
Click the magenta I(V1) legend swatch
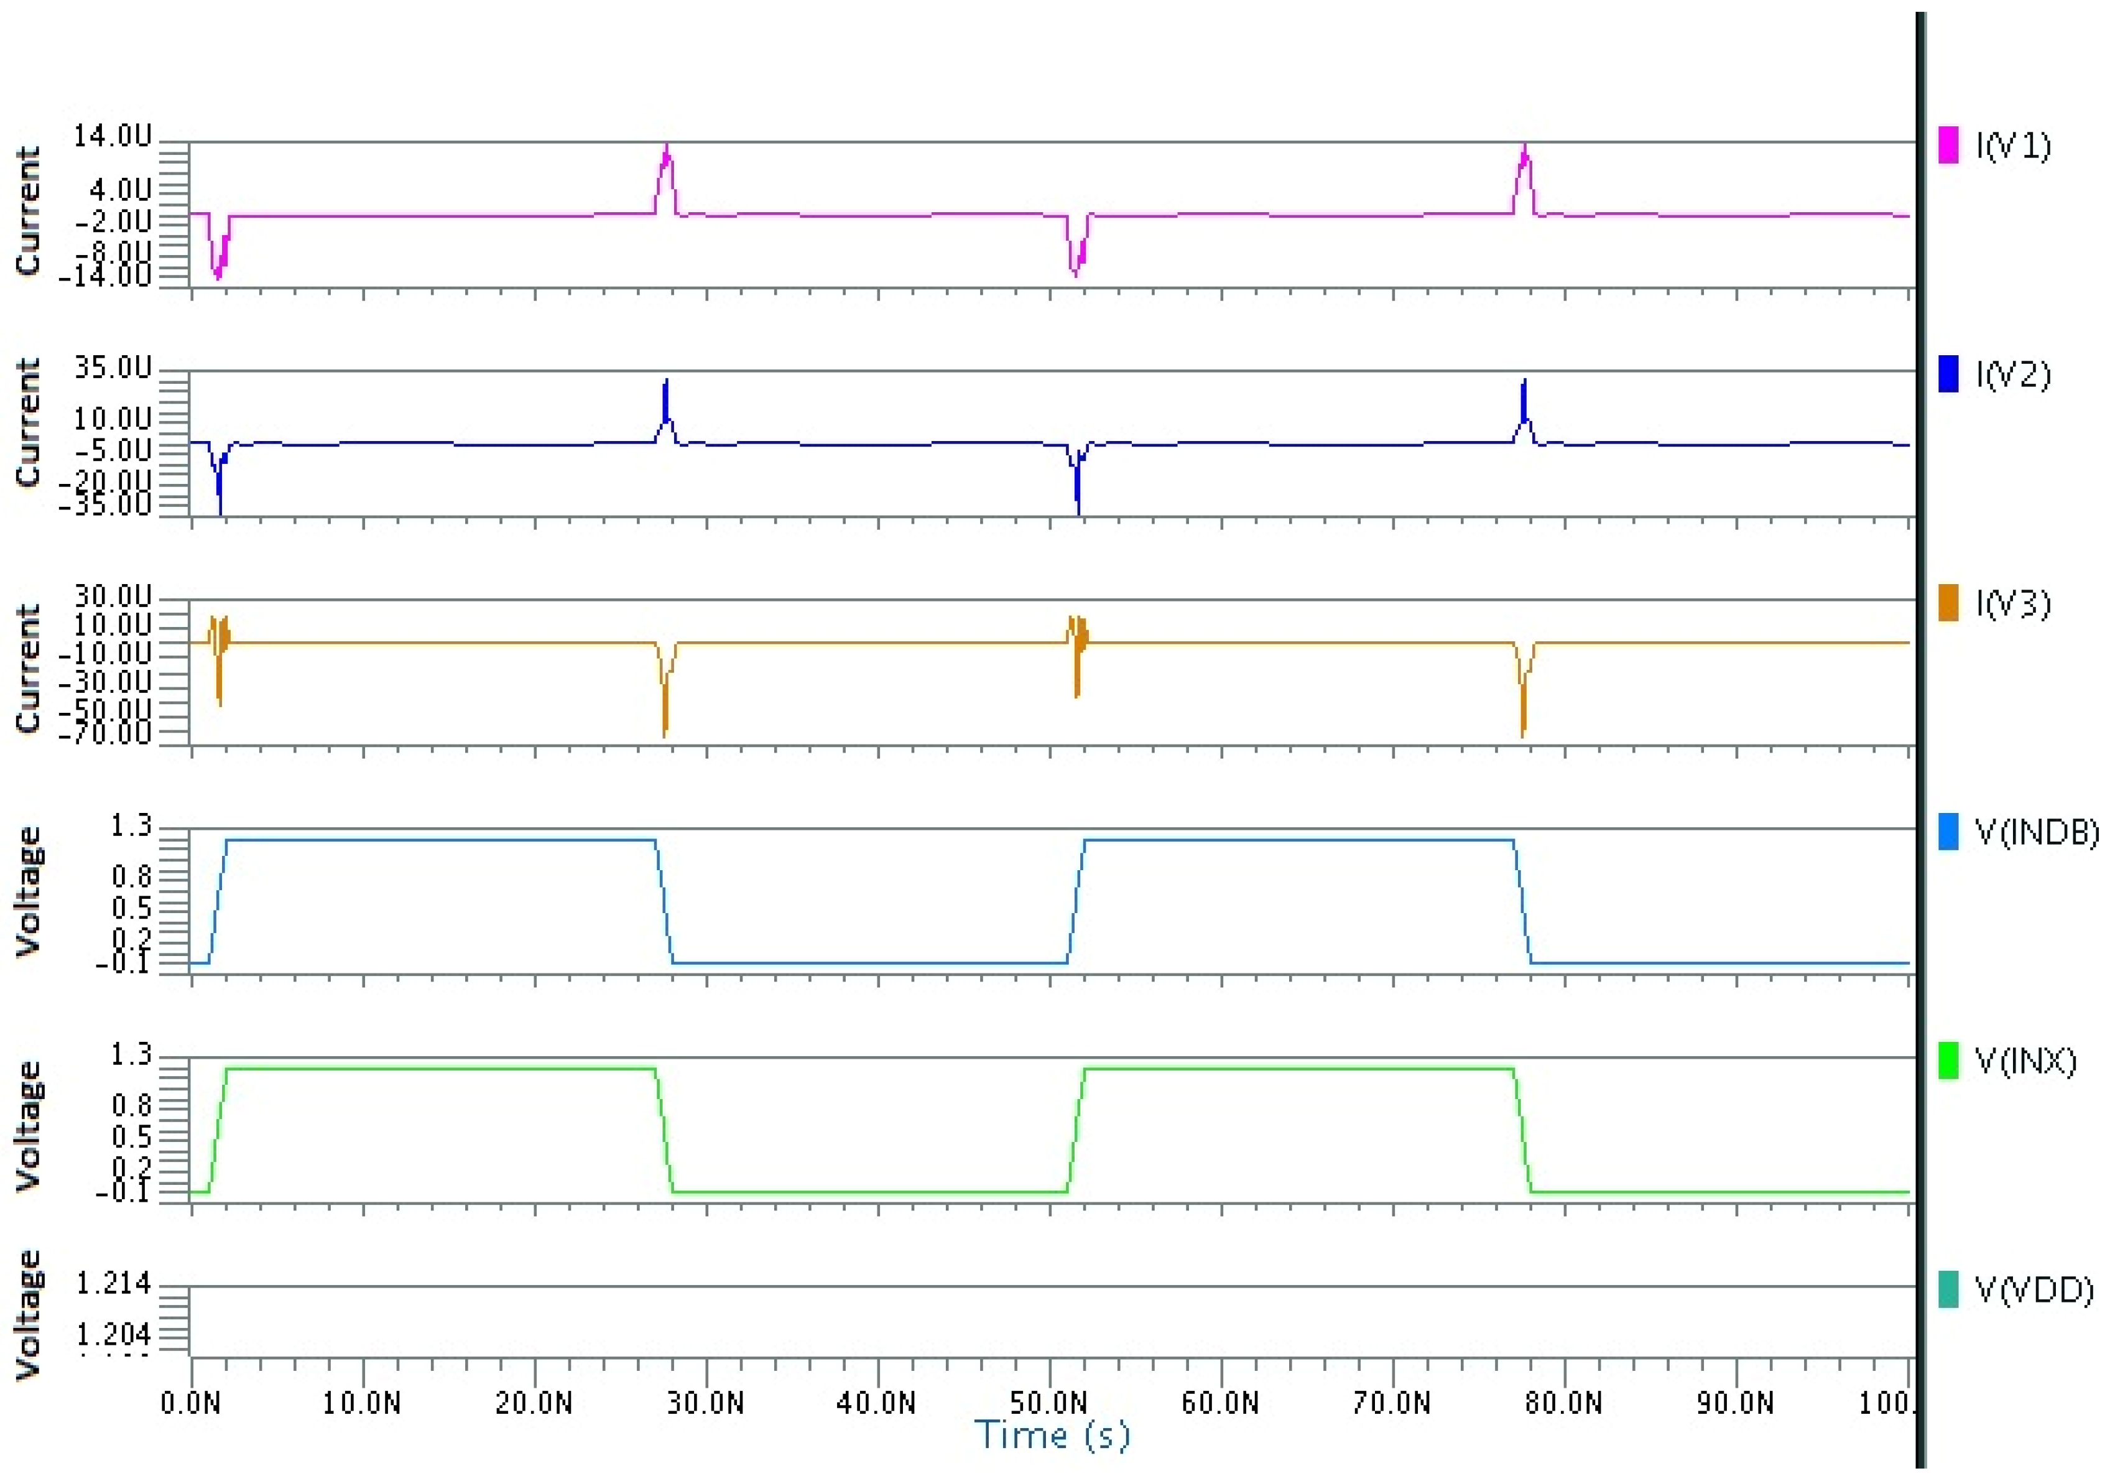click(x=1947, y=146)
